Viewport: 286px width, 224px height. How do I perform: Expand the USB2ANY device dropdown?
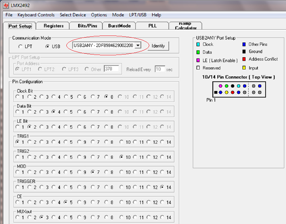coord(138,45)
